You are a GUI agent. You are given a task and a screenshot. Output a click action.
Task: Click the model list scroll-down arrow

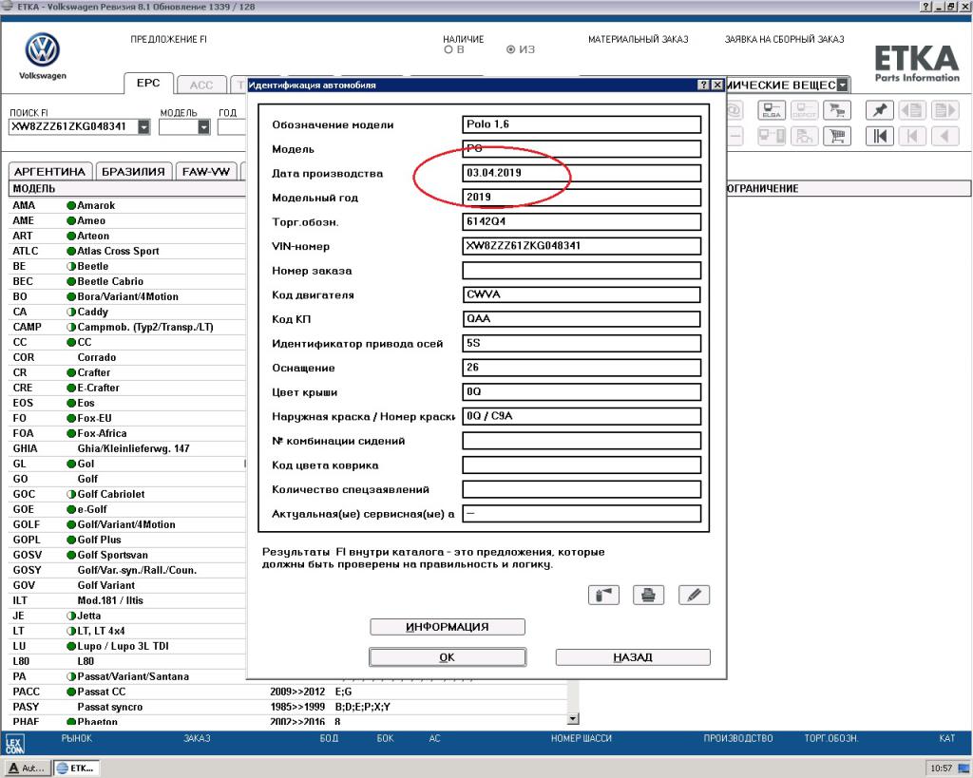click(x=573, y=718)
